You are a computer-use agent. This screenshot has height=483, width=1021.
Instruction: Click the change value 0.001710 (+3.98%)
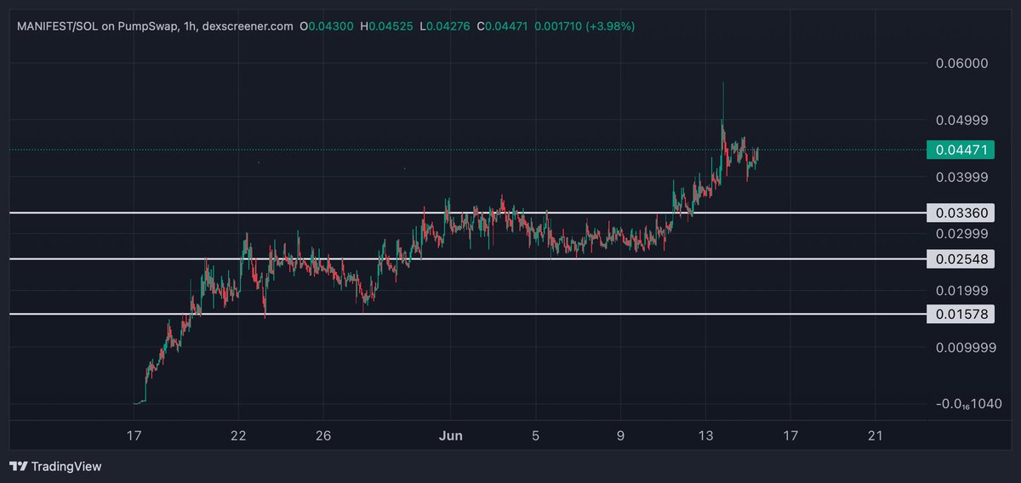tap(584, 27)
